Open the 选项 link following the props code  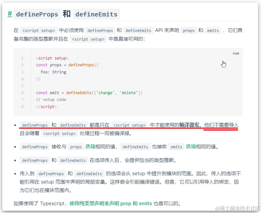90,147
